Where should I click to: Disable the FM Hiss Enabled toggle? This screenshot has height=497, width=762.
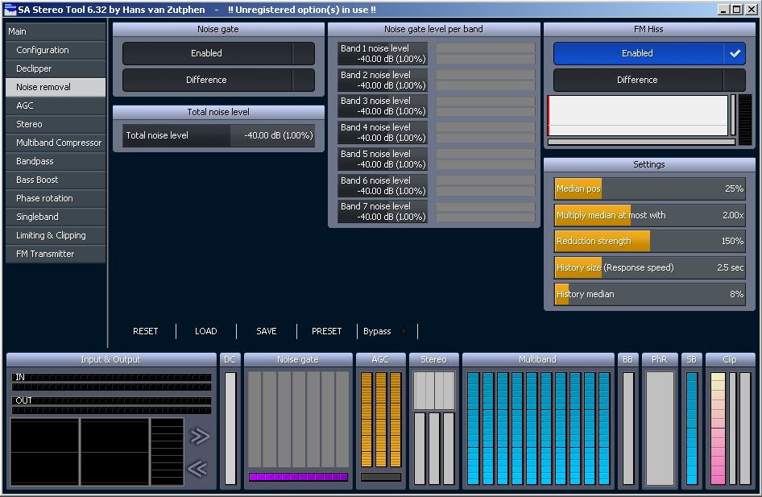(x=649, y=53)
